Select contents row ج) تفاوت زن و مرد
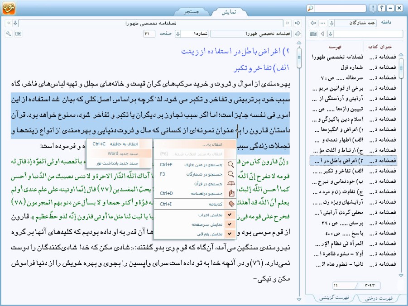Viewport: 408px width, 306px height. 353,191
